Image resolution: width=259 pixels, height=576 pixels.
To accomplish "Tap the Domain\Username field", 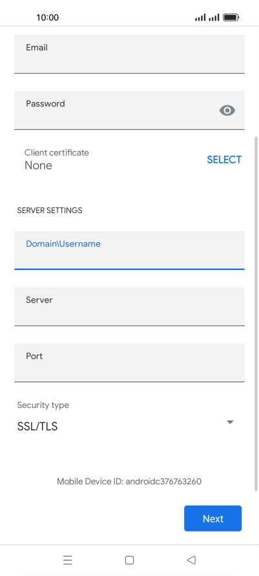I will click(x=129, y=251).
